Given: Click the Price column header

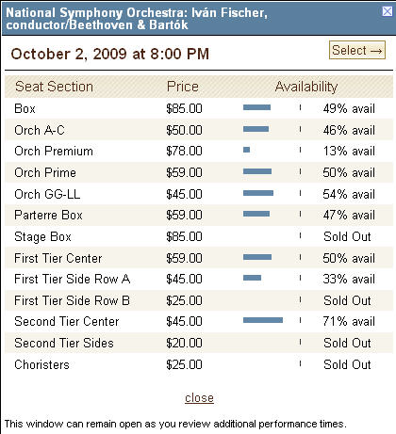Looking at the screenshot, I should [x=183, y=87].
